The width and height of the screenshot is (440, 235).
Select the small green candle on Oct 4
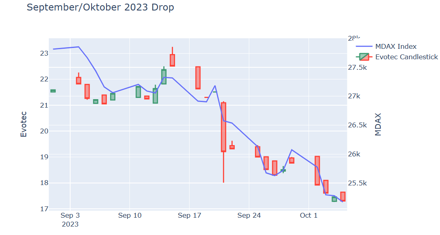pos(334,199)
